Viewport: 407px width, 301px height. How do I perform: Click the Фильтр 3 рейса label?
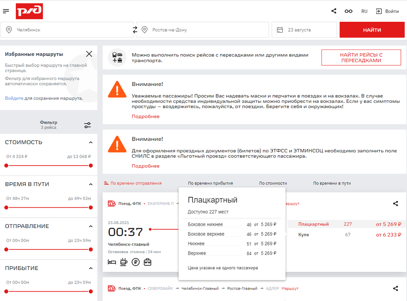click(x=49, y=125)
